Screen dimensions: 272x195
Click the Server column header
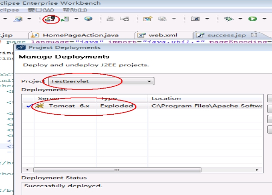click(49, 98)
